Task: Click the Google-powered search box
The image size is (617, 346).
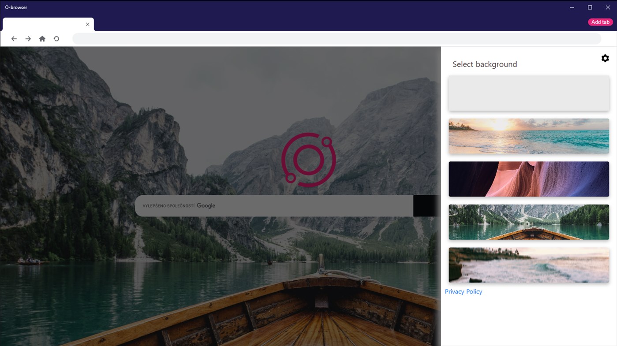Action: point(273,205)
